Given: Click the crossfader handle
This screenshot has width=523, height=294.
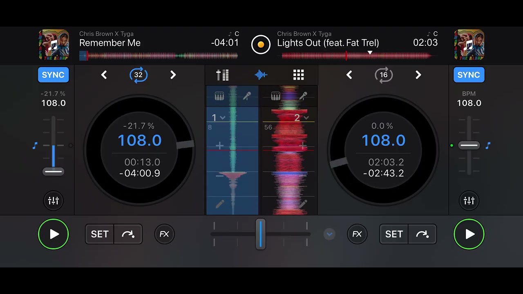Looking at the screenshot, I should click(x=261, y=234).
